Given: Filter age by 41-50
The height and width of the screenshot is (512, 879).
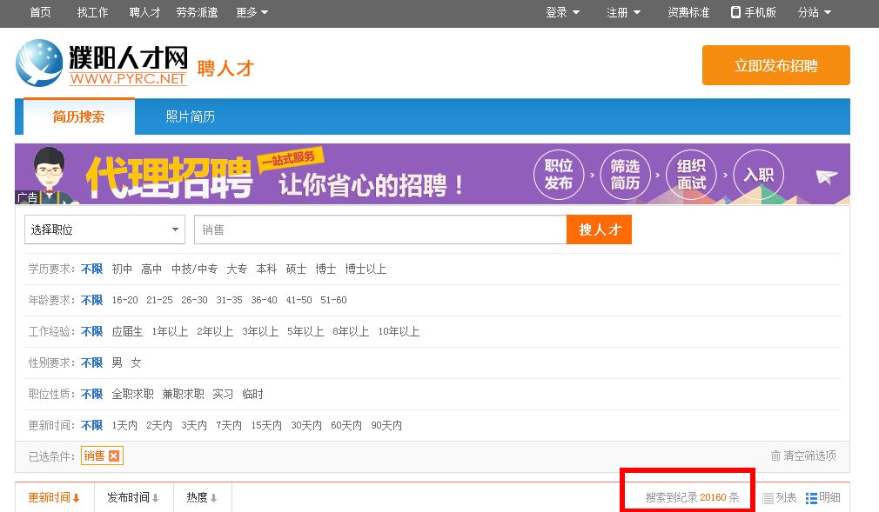Looking at the screenshot, I should pos(299,300).
